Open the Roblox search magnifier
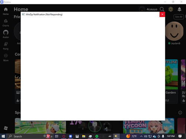The height and width of the screenshot is (139, 186). point(162,9)
